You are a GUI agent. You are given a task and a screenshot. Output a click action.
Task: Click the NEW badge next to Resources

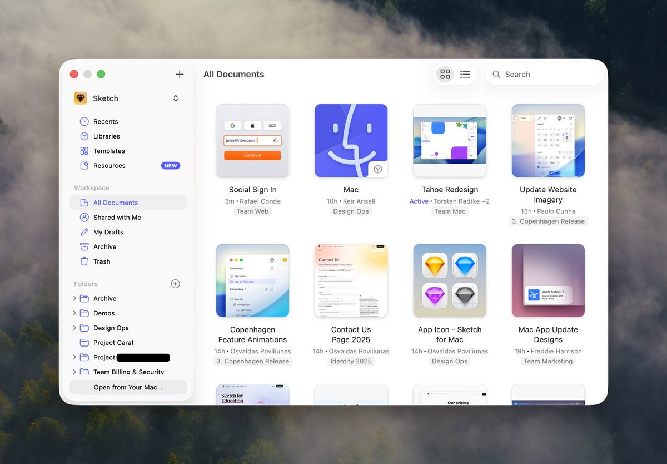tap(171, 165)
